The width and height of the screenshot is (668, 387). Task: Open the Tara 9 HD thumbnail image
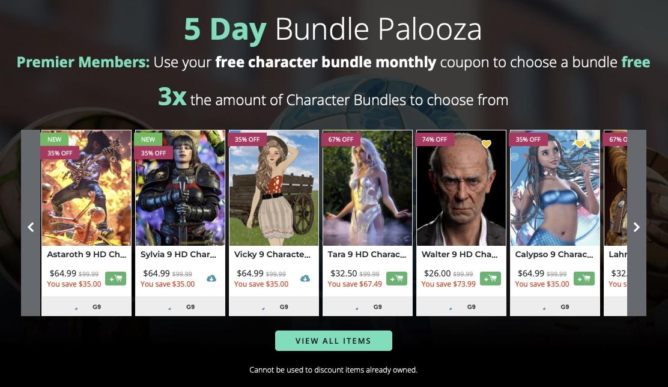(368, 188)
